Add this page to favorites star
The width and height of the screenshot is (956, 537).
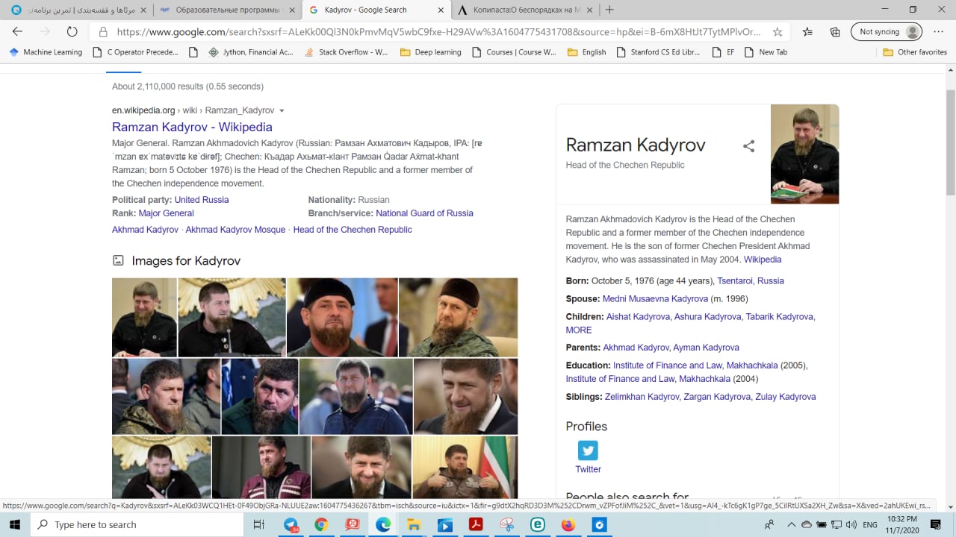[777, 32]
